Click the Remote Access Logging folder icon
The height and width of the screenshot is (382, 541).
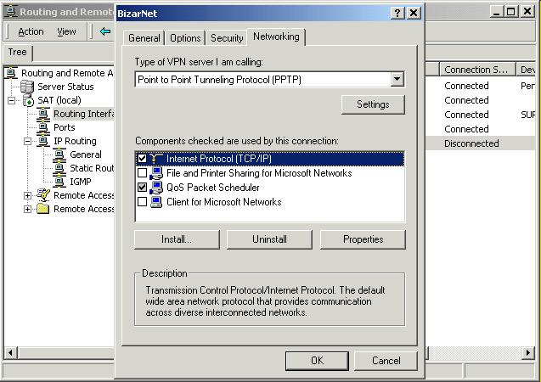pos(43,209)
